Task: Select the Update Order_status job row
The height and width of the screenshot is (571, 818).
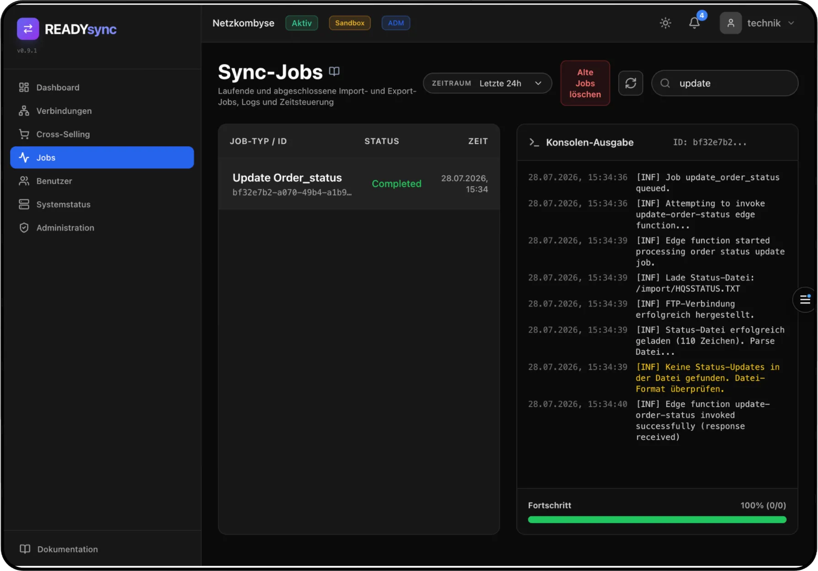Action: [359, 184]
